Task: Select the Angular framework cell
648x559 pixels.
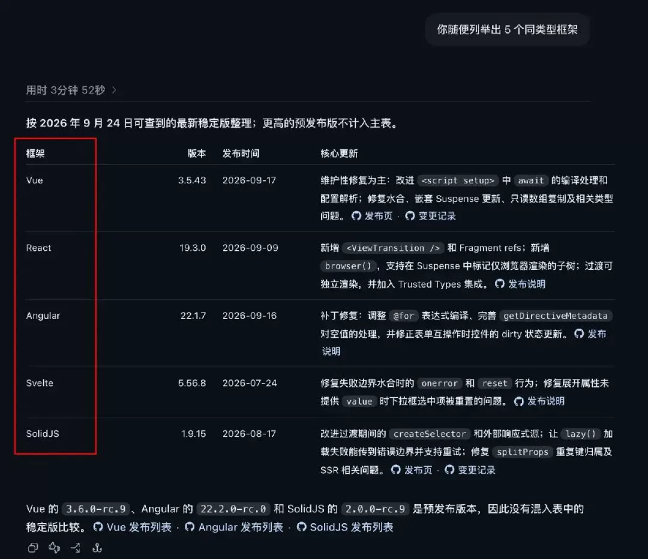Action: (x=43, y=315)
